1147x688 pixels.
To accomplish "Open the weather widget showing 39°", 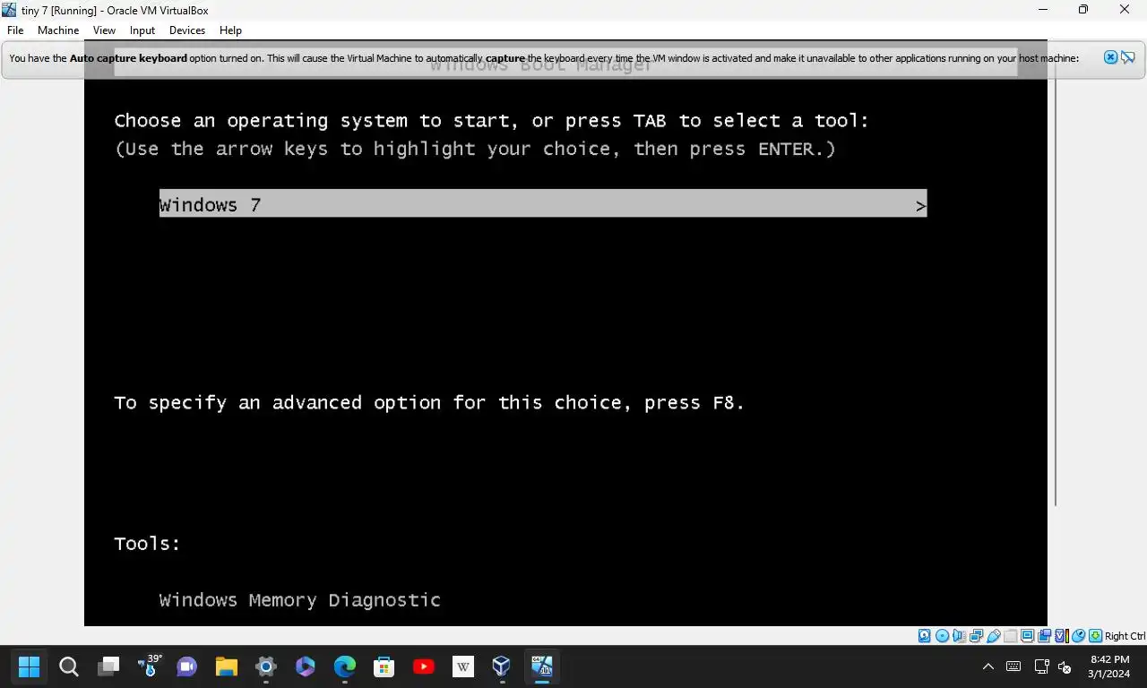I will pos(149,666).
